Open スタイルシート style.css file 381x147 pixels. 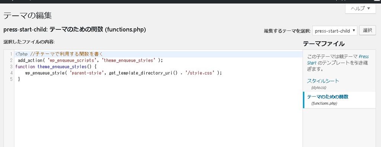(323, 81)
